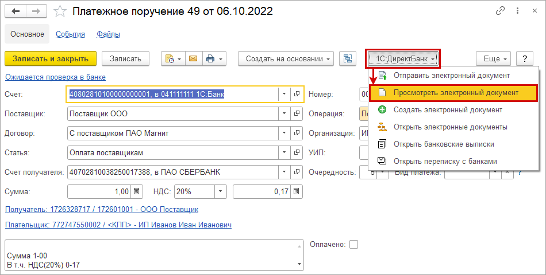Expand the НДС 20% rate dropdown
Image resolution: width=546 pixels, height=275 pixels.
[221, 191]
